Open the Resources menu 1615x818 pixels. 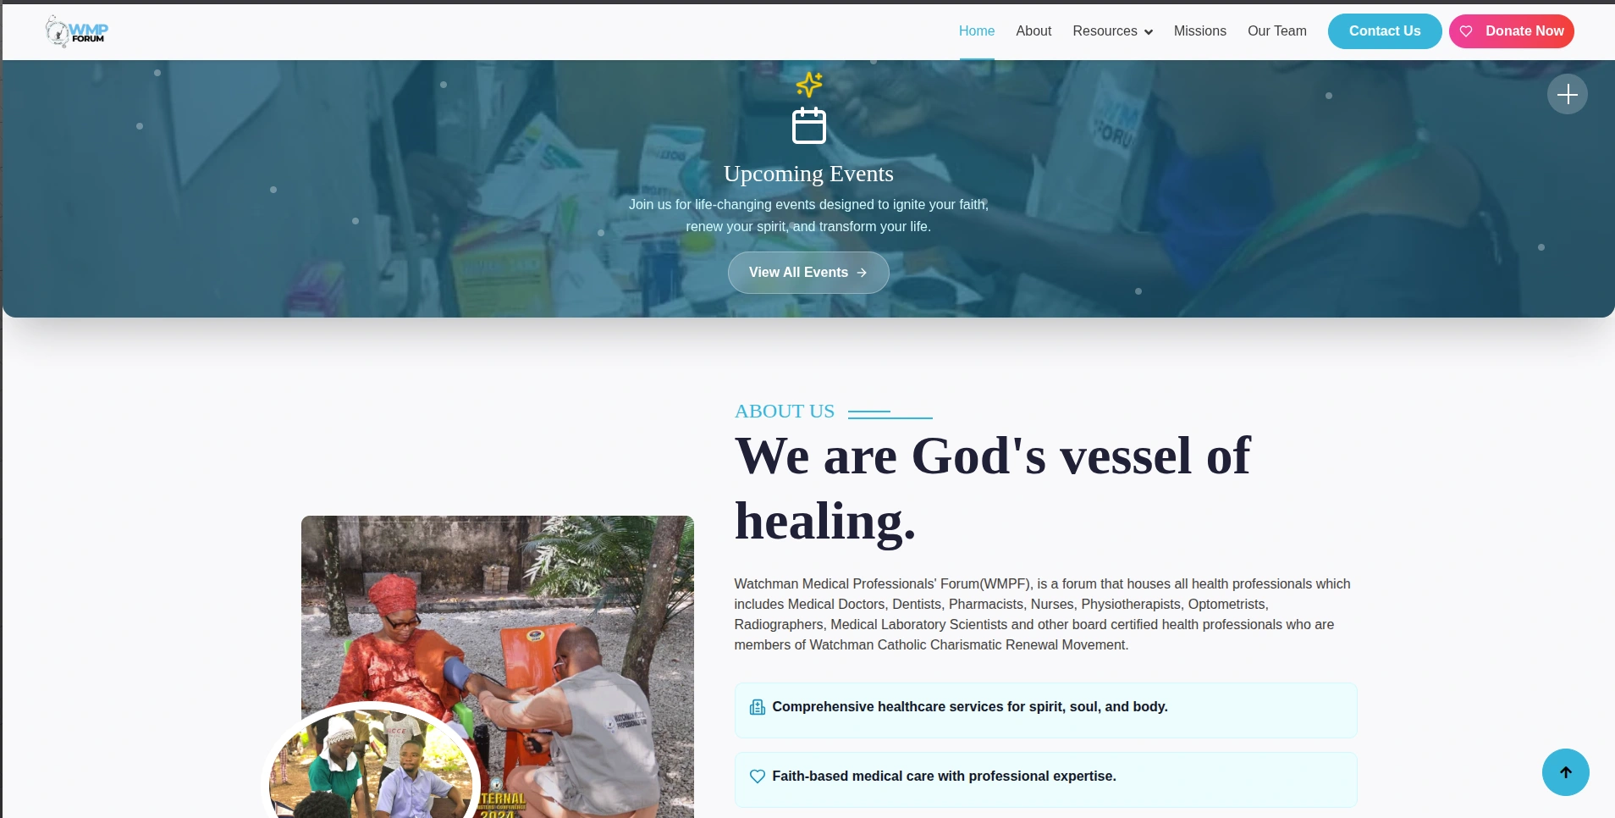1112,31
